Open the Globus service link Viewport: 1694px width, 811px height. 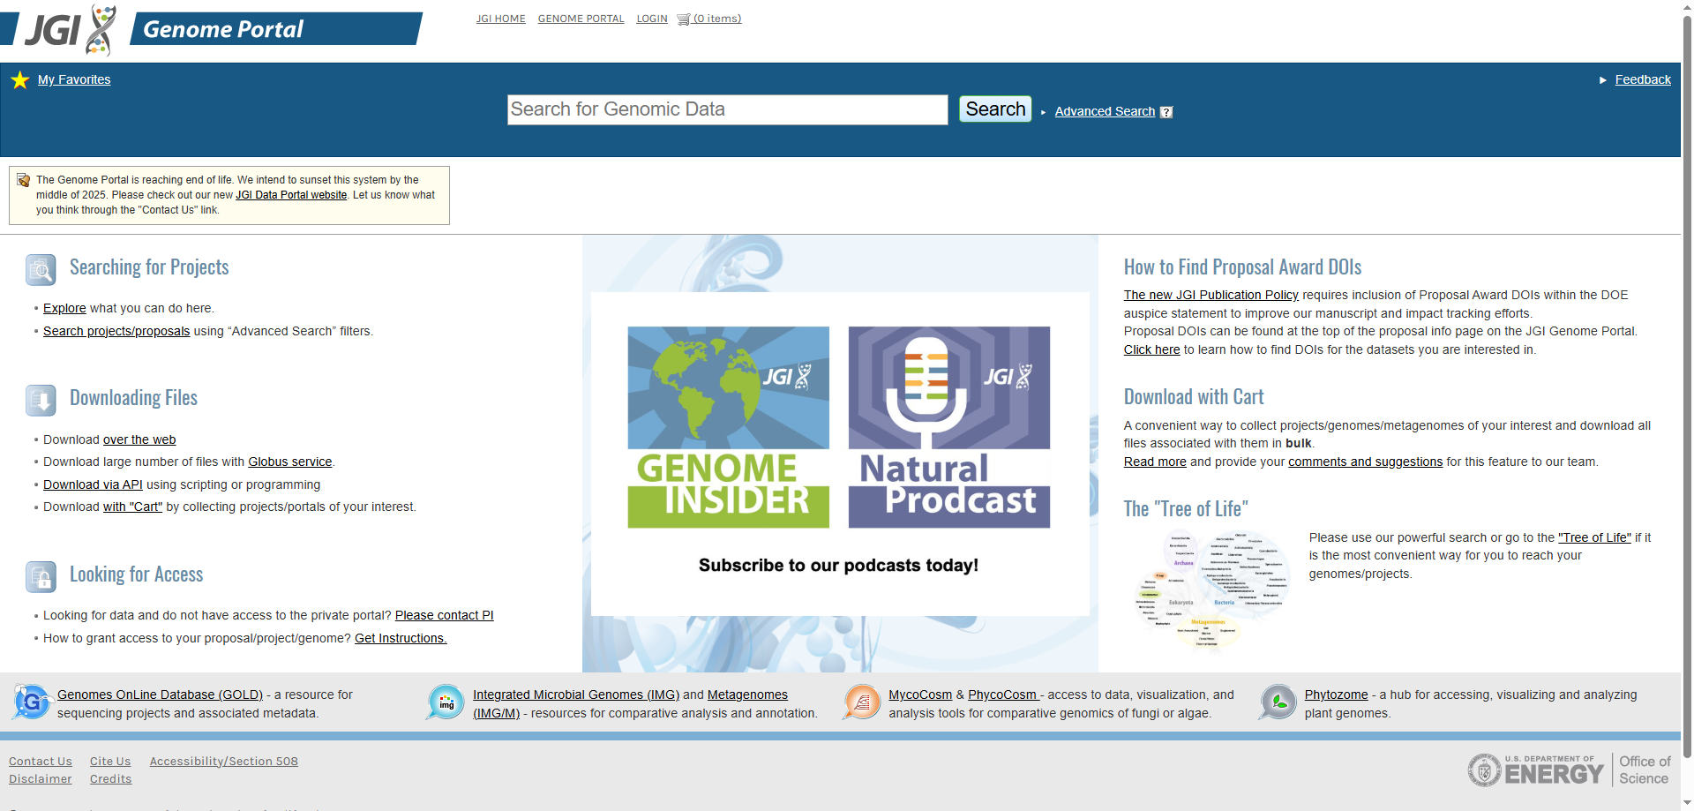pyautogui.click(x=290, y=462)
